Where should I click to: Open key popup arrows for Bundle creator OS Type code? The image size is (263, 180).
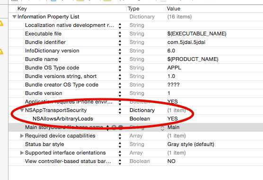pyautogui.click(x=120, y=85)
